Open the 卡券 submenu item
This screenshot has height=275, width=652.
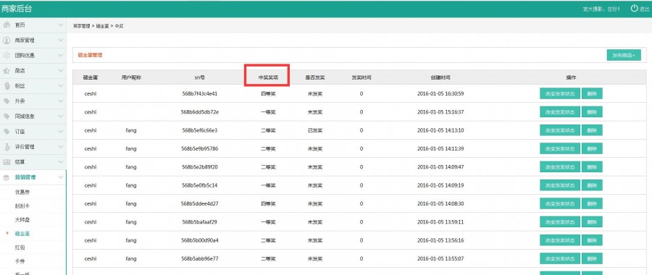pyautogui.click(x=20, y=261)
